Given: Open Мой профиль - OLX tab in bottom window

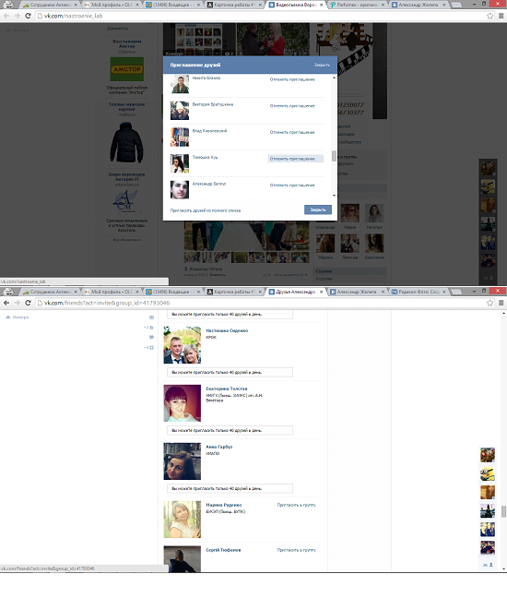Looking at the screenshot, I should [x=111, y=292].
